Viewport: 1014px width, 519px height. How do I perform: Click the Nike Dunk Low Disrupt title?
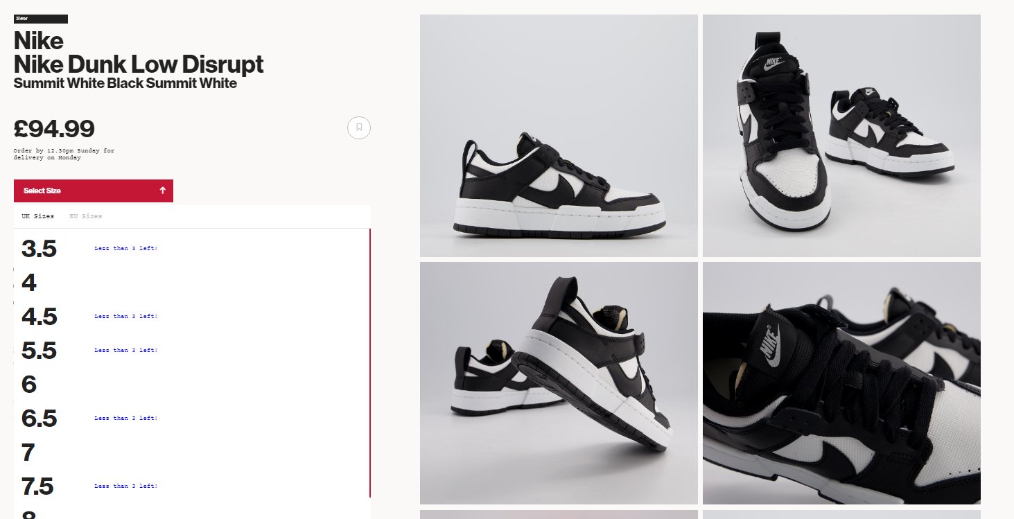pos(139,64)
